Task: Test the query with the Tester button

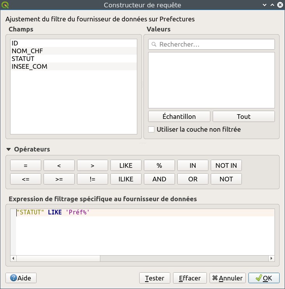Action: click(x=155, y=278)
